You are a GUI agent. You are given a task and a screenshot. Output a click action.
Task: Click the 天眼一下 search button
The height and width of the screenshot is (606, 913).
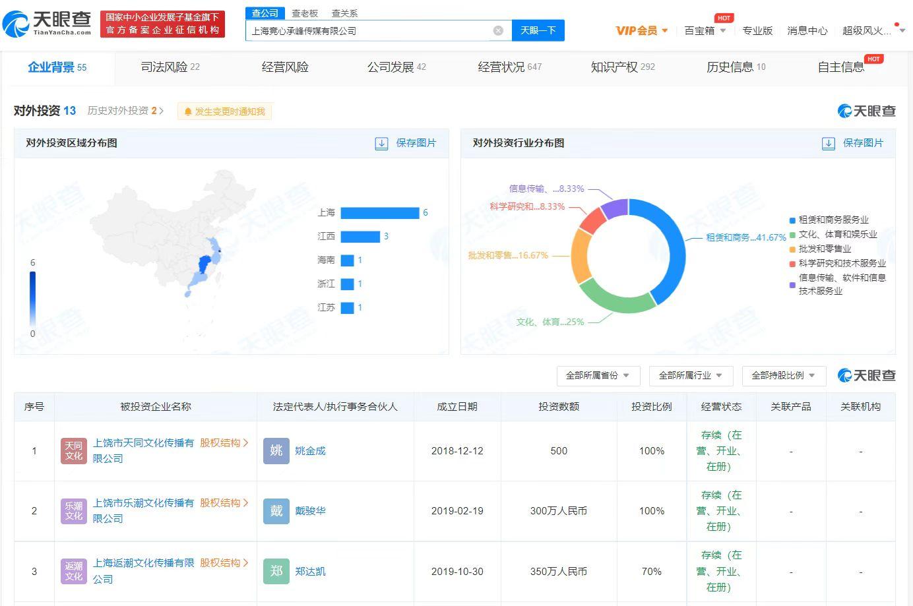538,30
